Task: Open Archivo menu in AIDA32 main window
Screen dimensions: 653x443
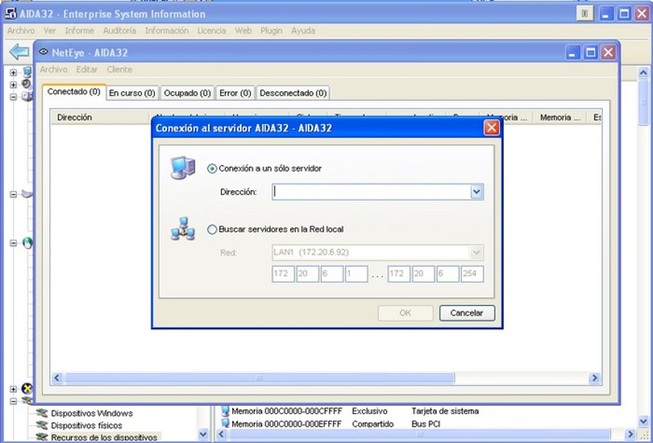Action: pos(21,31)
